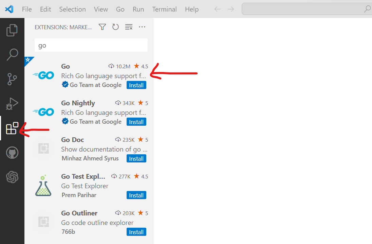Open the GitHub view in activity bar
372x244 pixels.
[x=12, y=153]
